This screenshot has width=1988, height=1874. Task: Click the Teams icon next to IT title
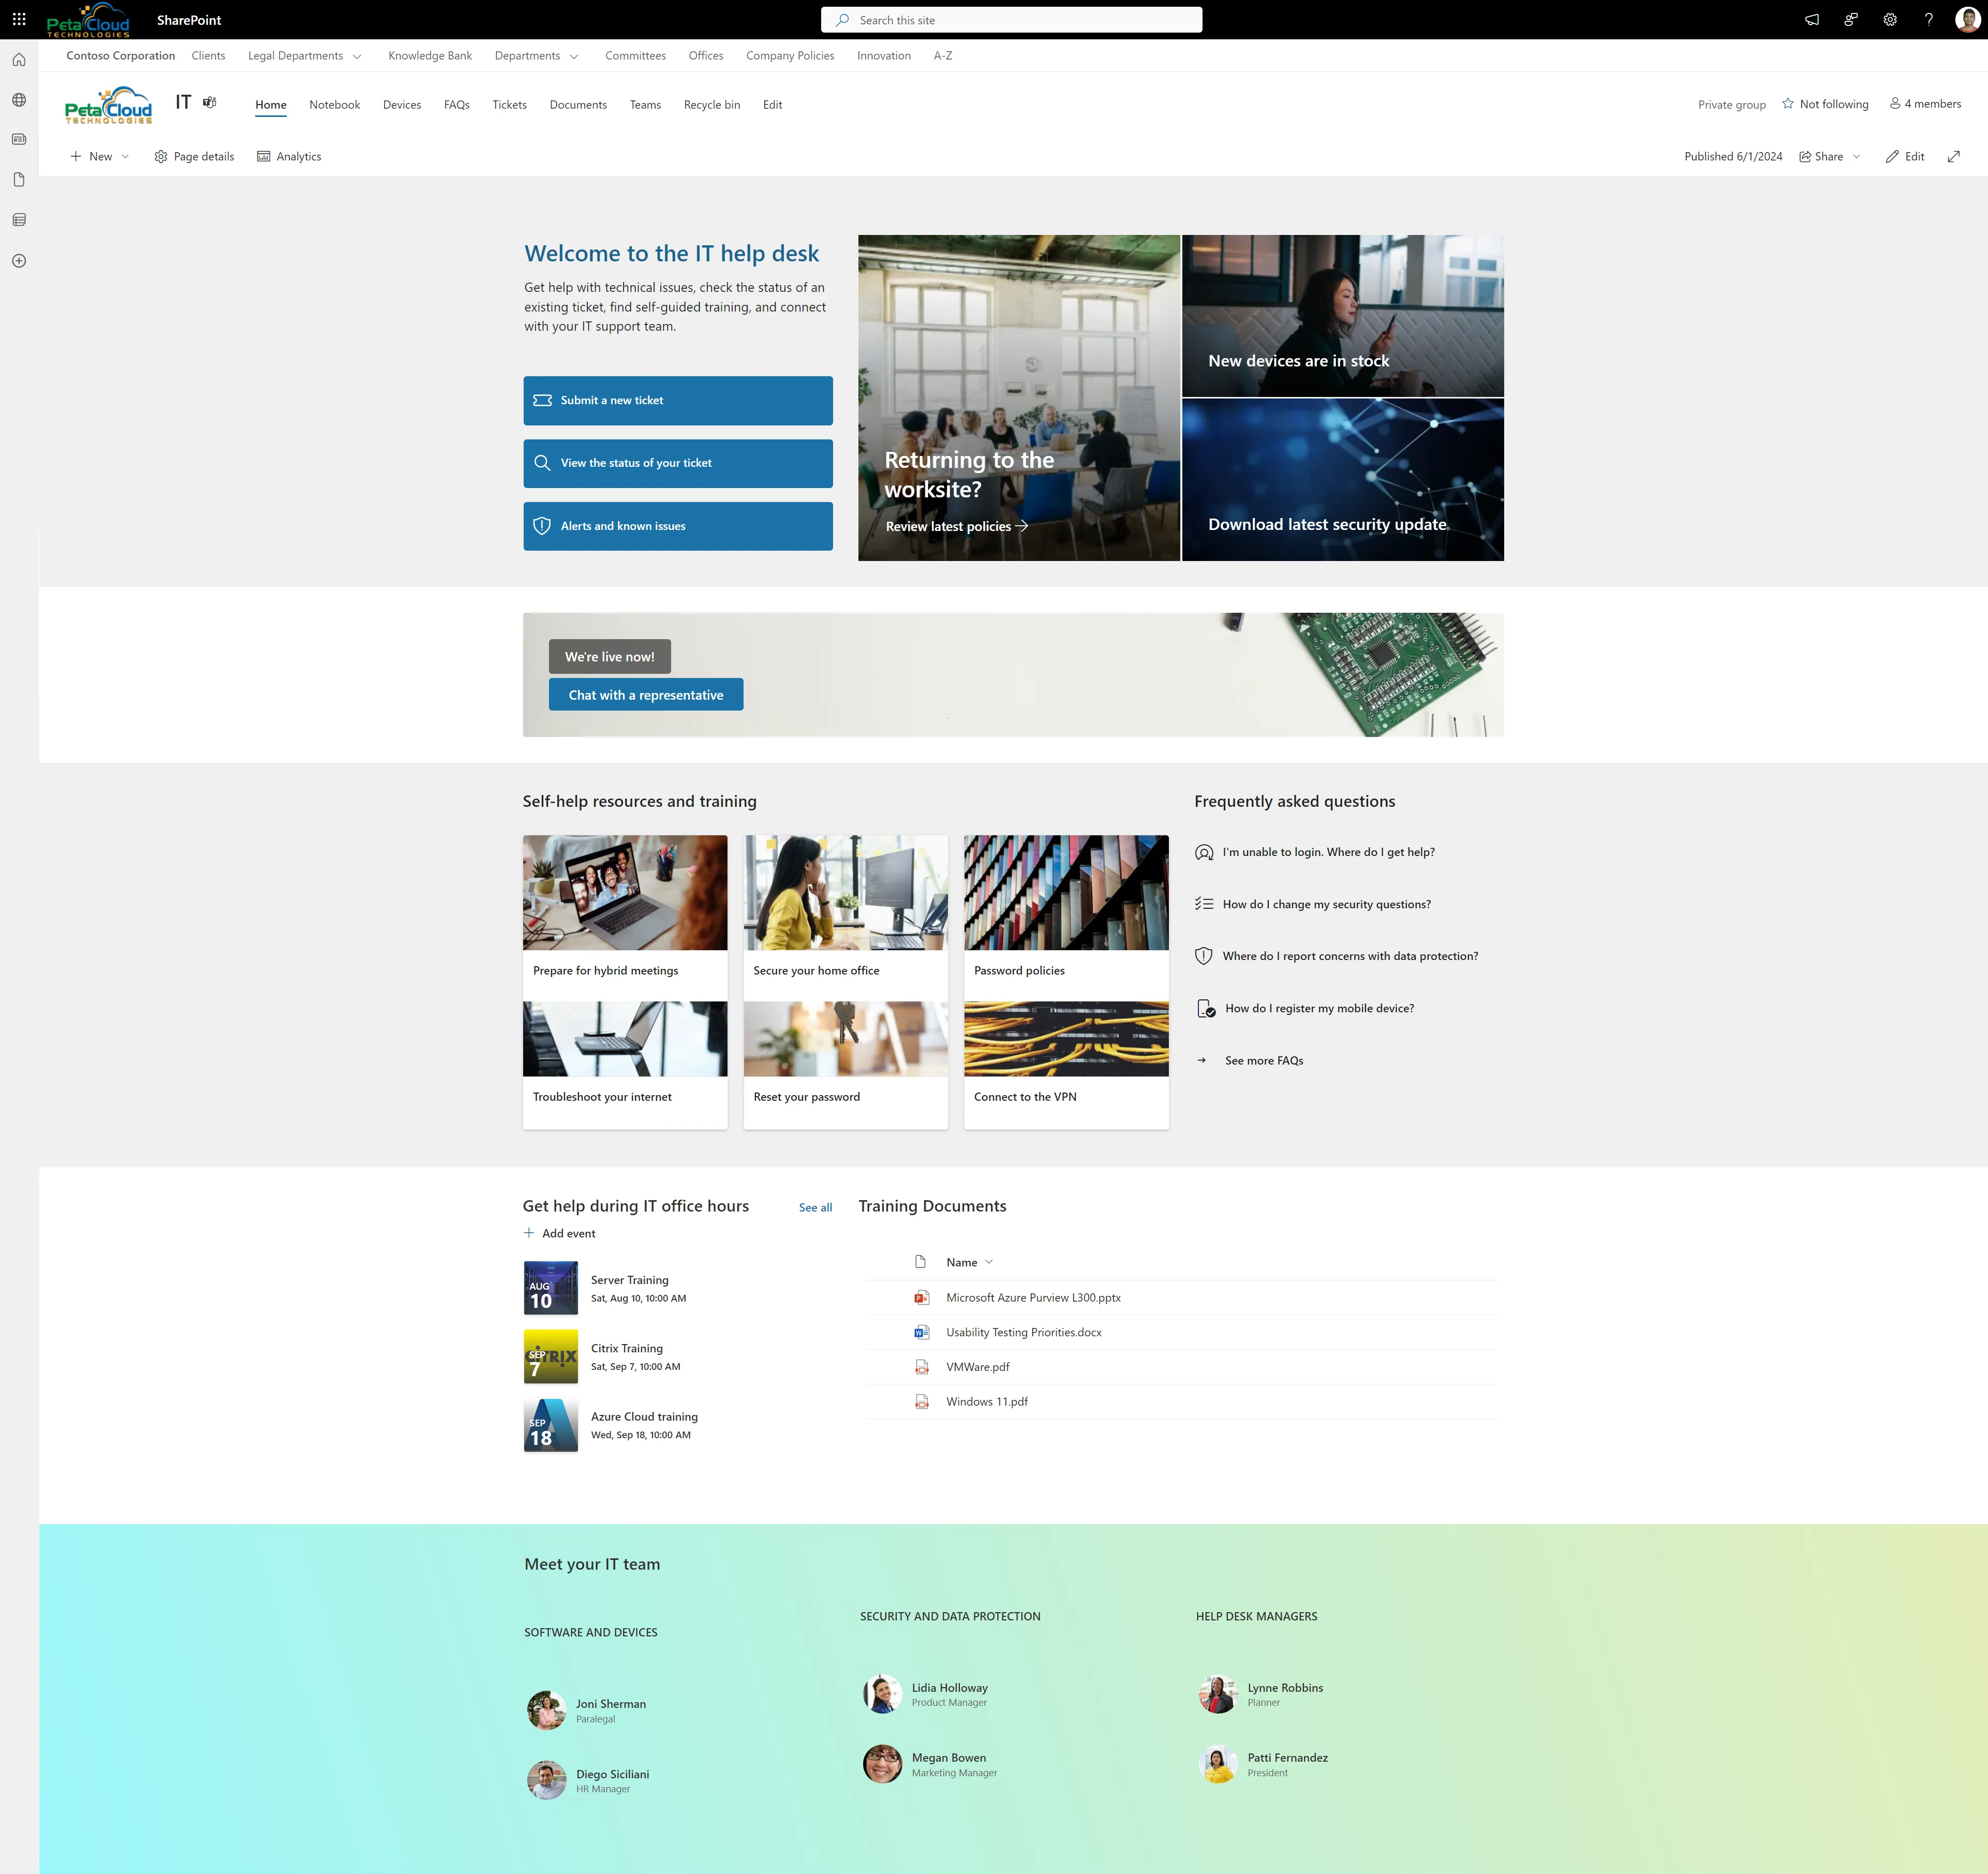tap(209, 102)
